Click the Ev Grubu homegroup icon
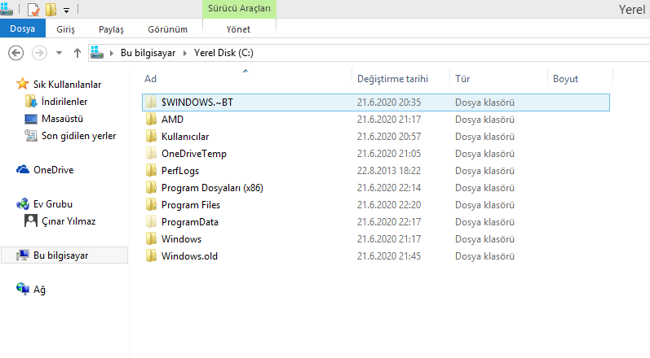This screenshot has height=358, width=650. (x=22, y=203)
